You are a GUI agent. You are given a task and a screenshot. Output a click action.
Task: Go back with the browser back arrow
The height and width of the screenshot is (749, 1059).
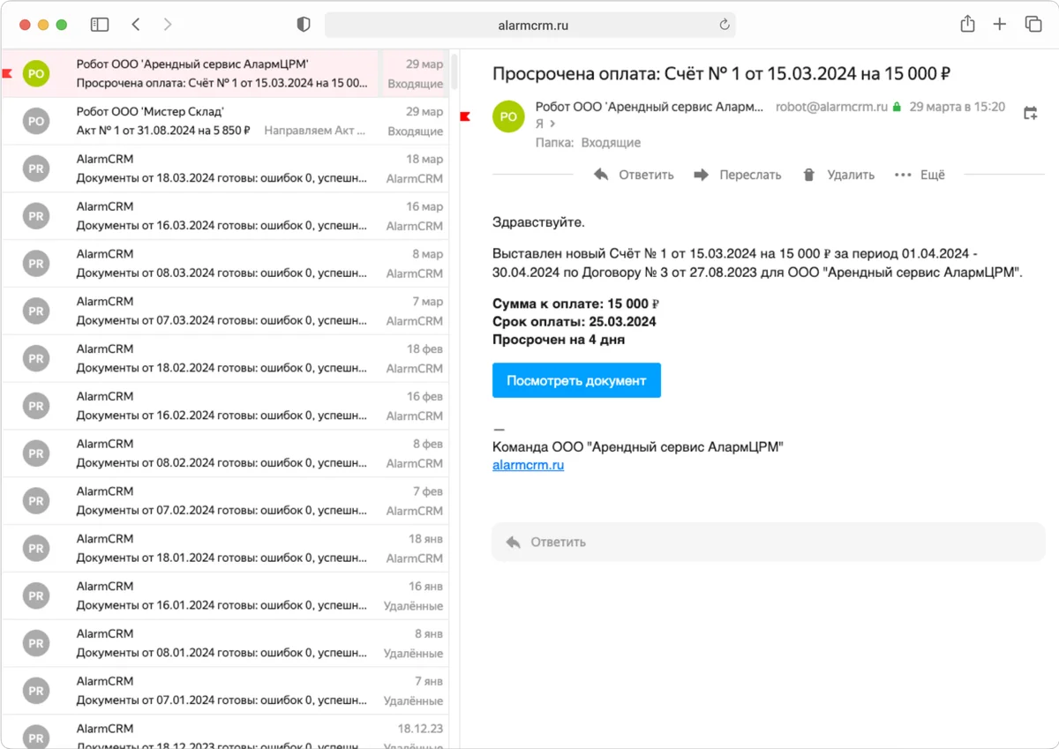(x=136, y=25)
